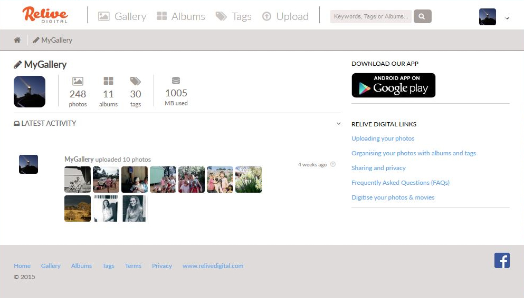Open www.relivedigital.com footer link

(x=213, y=266)
